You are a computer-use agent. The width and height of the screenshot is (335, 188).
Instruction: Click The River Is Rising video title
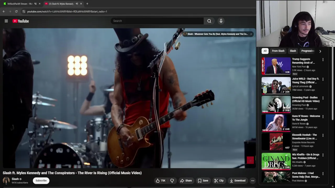[x=72, y=173]
